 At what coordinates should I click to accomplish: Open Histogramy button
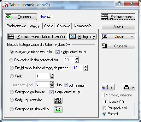click(x=83, y=37)
